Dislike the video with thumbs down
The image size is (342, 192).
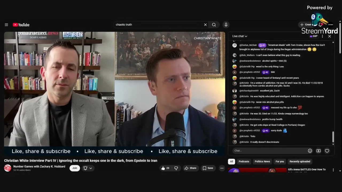pyautogui.click(x=176, y=168)
